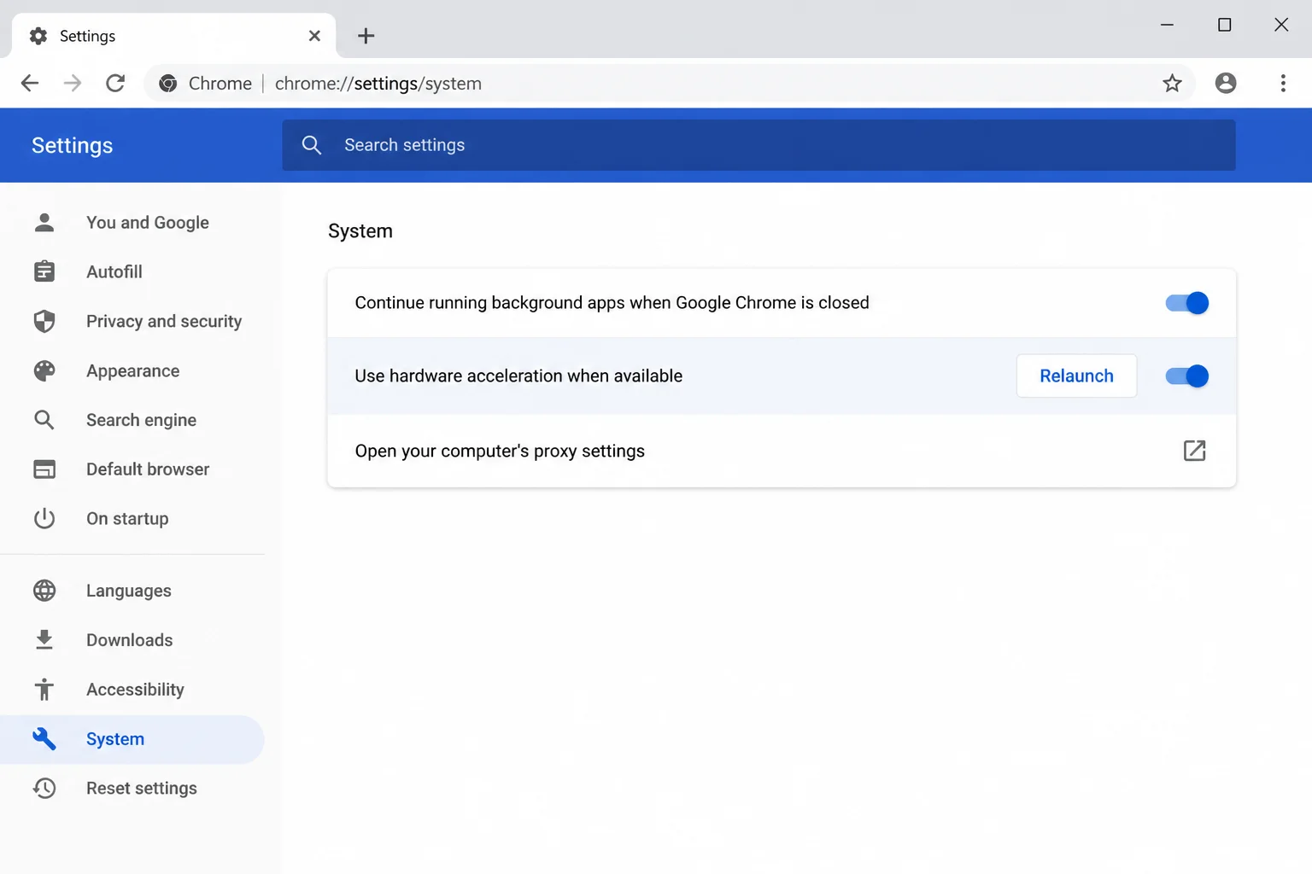The height and width of the screenshot is (874, 1312).
Task: Select Appearance in the sidebar
Action: [132, 370]
